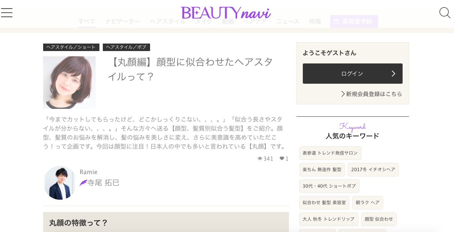Click the calendar icon on 美容室予約
The height and width of the screenshot is (232, 454).
point(336,21)
